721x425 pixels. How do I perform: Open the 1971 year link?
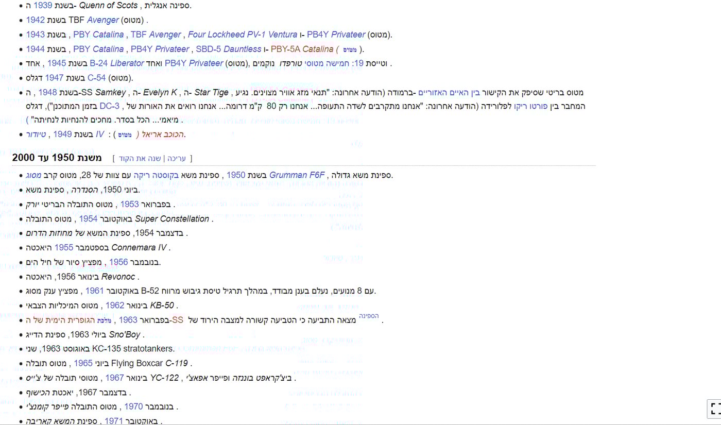click(x=114, y=421)
